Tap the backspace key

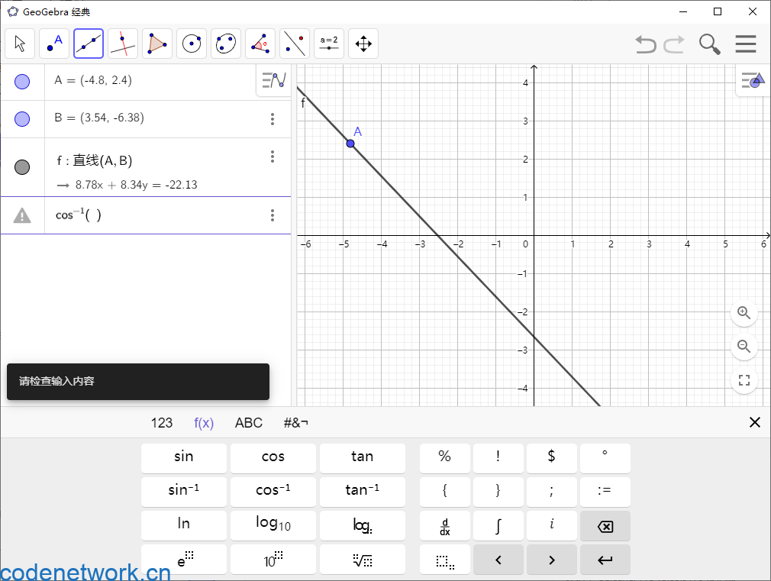tap(605, 525)
